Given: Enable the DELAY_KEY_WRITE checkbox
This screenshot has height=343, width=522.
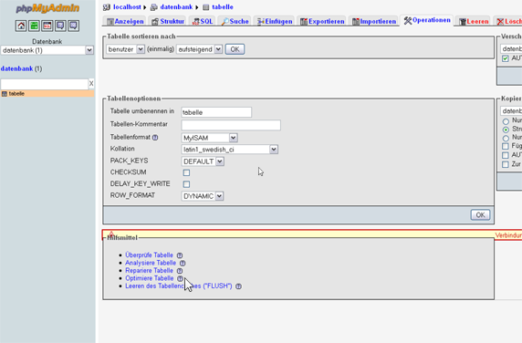Looking at the screenshot, I should tap(186, 184).
